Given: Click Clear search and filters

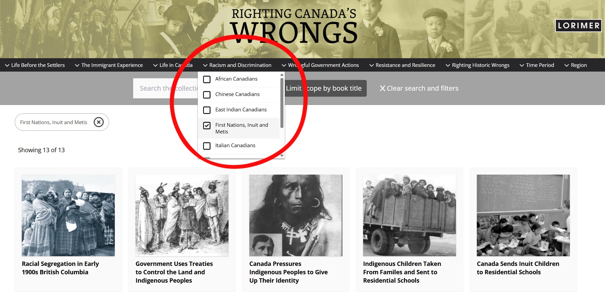Looking at the screenshot, I should 419,88.
